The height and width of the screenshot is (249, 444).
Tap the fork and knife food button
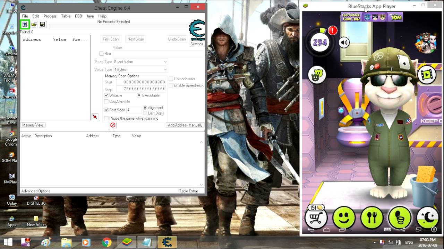[372, 218]
